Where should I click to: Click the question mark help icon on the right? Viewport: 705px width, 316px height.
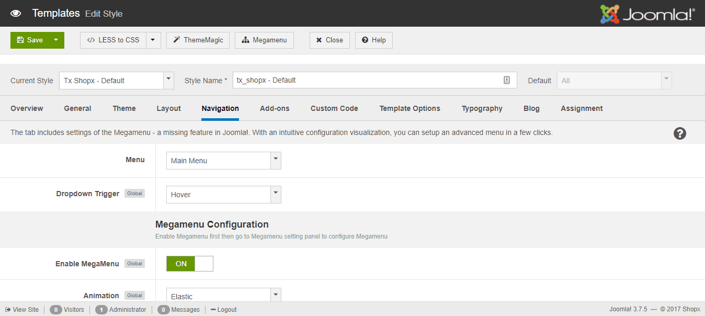pos(679,133)
